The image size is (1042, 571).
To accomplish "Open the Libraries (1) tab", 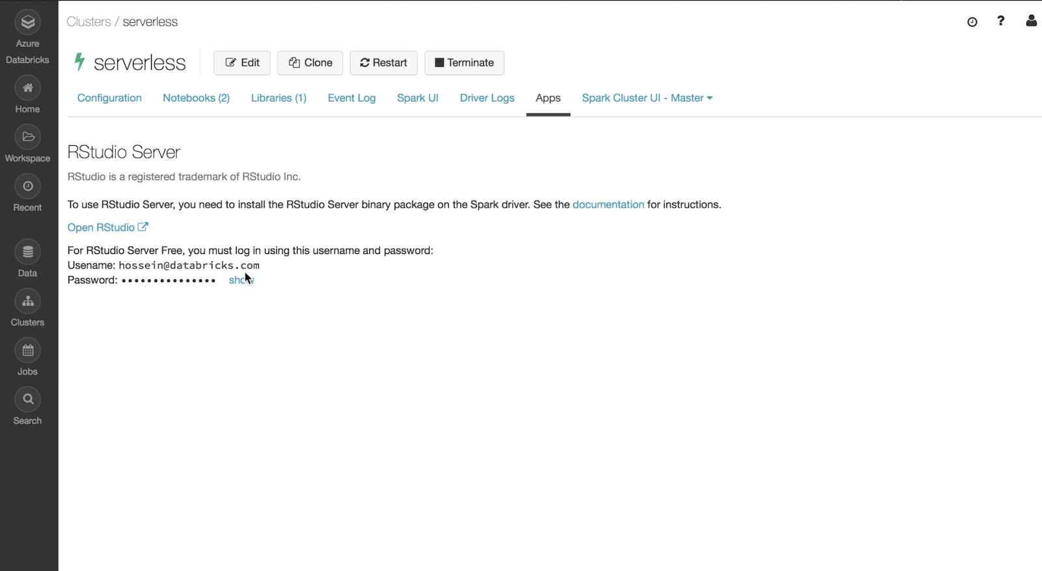I will tap(278, 98).
